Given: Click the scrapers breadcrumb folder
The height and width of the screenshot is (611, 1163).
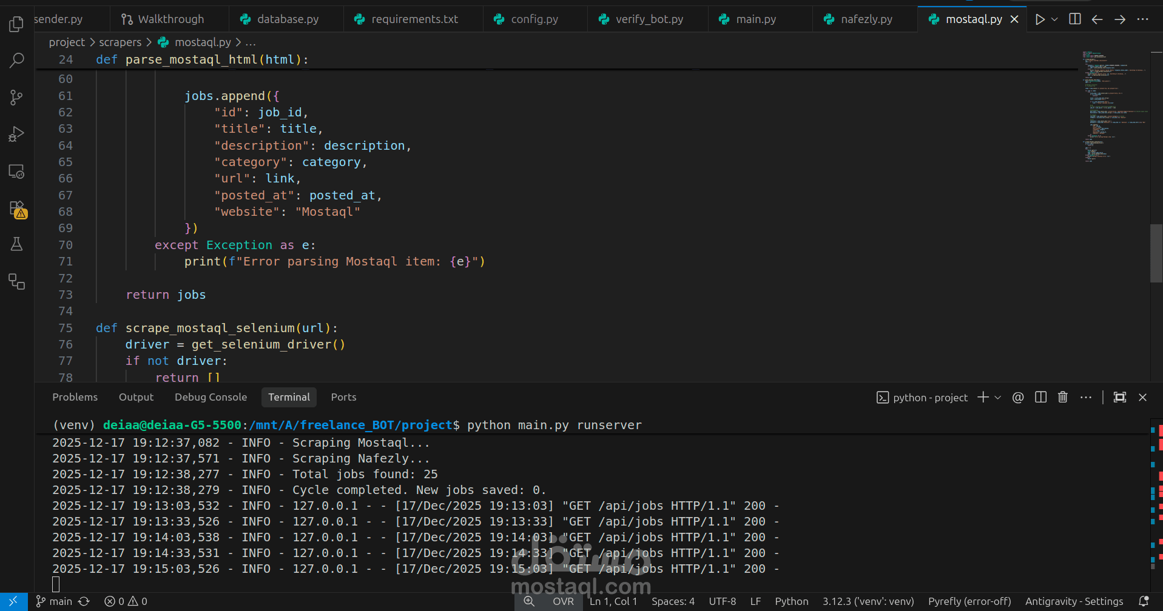Looking at the screenshot, I should coord(120,42).
